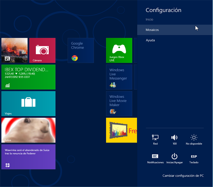Select Mosaicos in the Configuración panel
213x187 pixels.
tap(175, 30)
